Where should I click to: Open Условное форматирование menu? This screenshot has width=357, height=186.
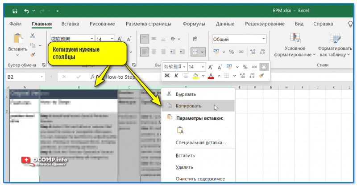click(x=295, y=45)
